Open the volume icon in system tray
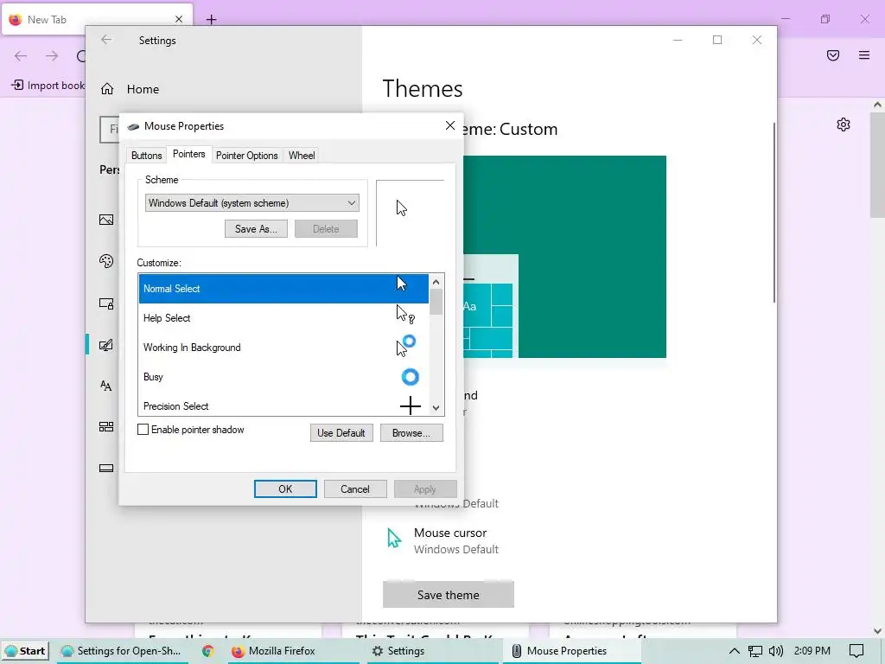The width and height of the screenshot is (885, 664). point(776,651)
